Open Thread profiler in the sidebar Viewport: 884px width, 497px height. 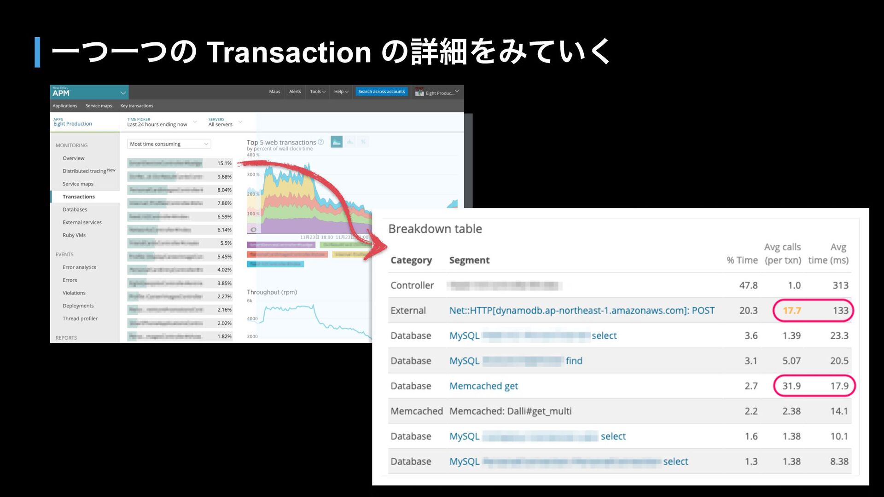80,319
